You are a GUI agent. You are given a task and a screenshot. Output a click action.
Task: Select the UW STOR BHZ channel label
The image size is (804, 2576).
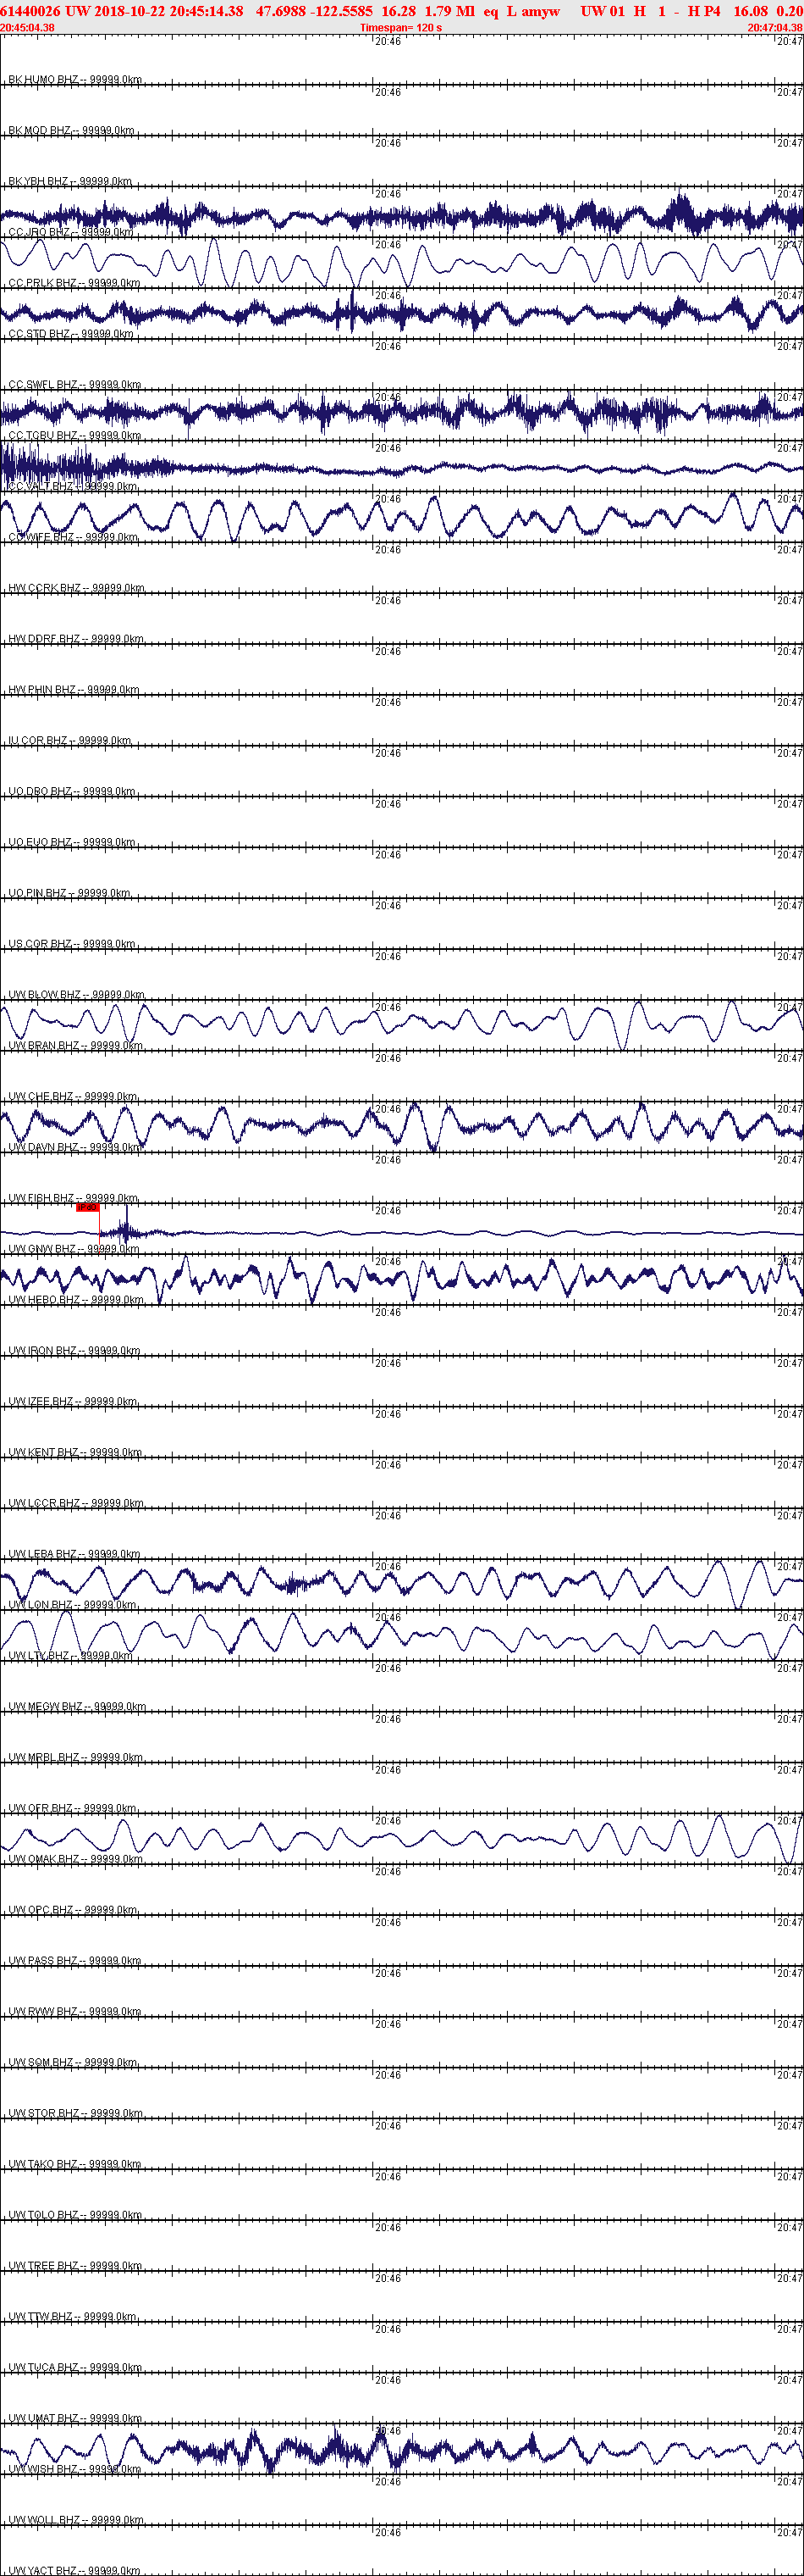[76, 2112]
